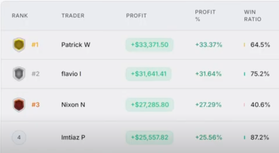279x153 pixels.
Task: Open trader Patrick W's profile
Action: 76,45
